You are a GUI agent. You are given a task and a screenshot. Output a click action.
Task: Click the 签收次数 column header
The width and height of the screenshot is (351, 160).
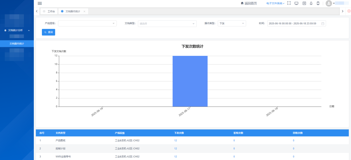(x=238, y=133)
